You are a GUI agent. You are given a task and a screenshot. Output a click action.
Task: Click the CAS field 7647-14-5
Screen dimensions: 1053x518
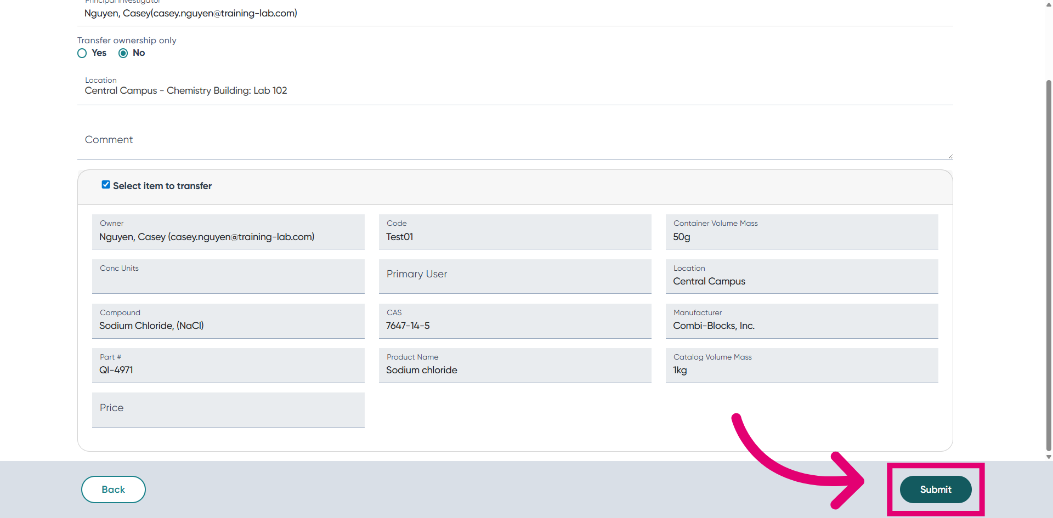pyautogui.click(x=515, y=321)
